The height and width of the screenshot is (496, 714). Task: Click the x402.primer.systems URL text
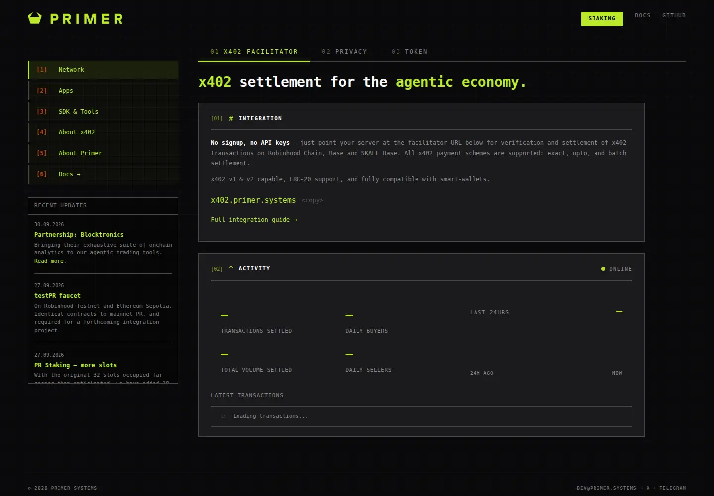[x=253, y=200]
